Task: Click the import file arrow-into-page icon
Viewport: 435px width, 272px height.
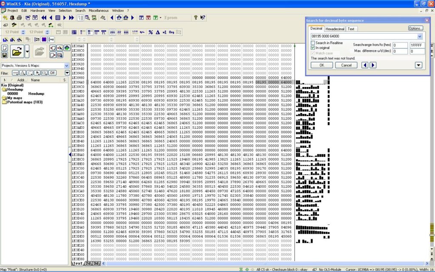Action: (53, 48)
